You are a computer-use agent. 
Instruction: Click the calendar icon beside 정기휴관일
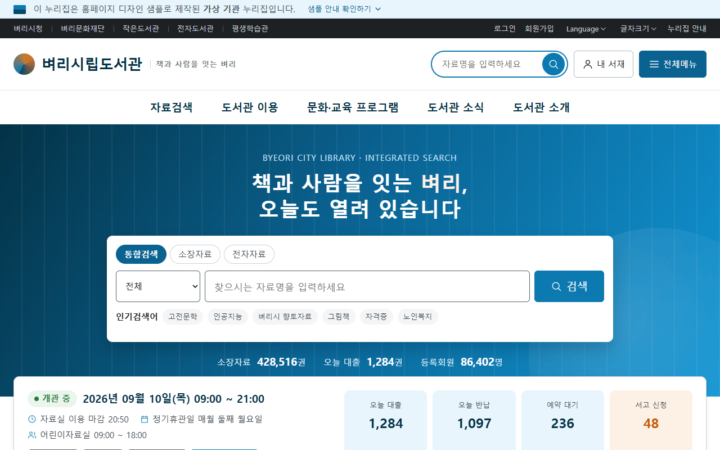tap(145, 419)
